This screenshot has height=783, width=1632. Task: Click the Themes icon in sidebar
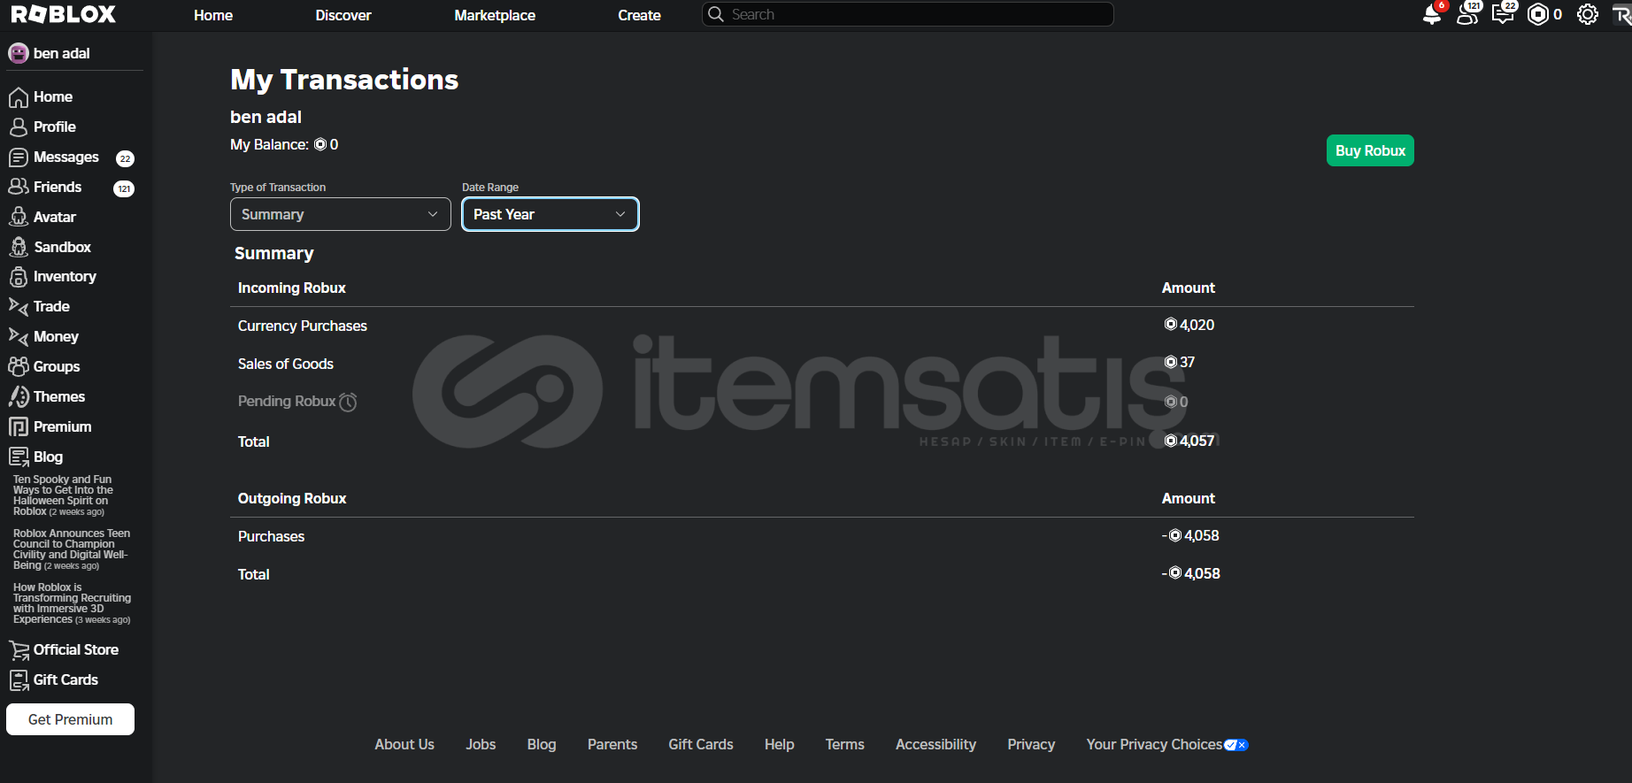click(x=19, y=396)
